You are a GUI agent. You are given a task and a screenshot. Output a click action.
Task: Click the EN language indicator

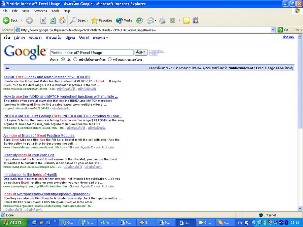coord(240,223)
